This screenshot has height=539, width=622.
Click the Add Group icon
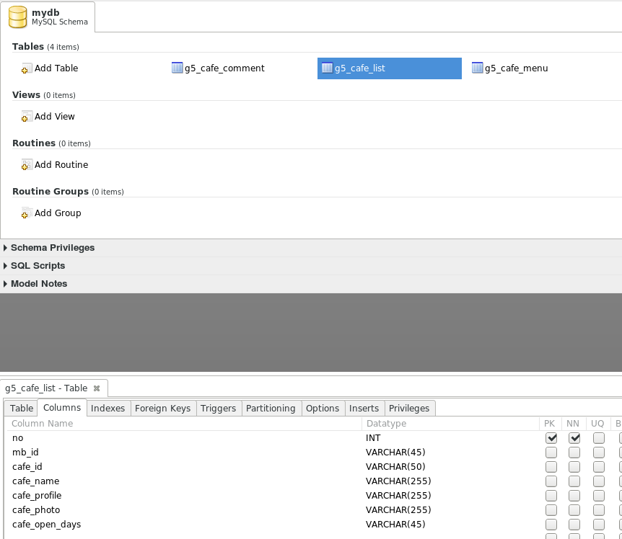[27, 213]
